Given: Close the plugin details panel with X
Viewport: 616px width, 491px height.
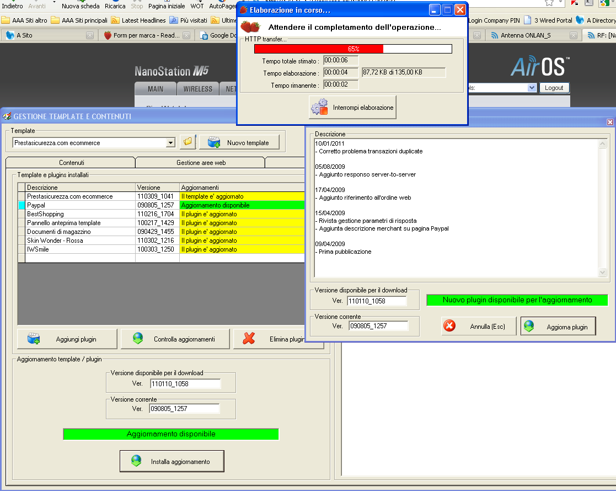Looking at the screenshot, I should (610, 122).
